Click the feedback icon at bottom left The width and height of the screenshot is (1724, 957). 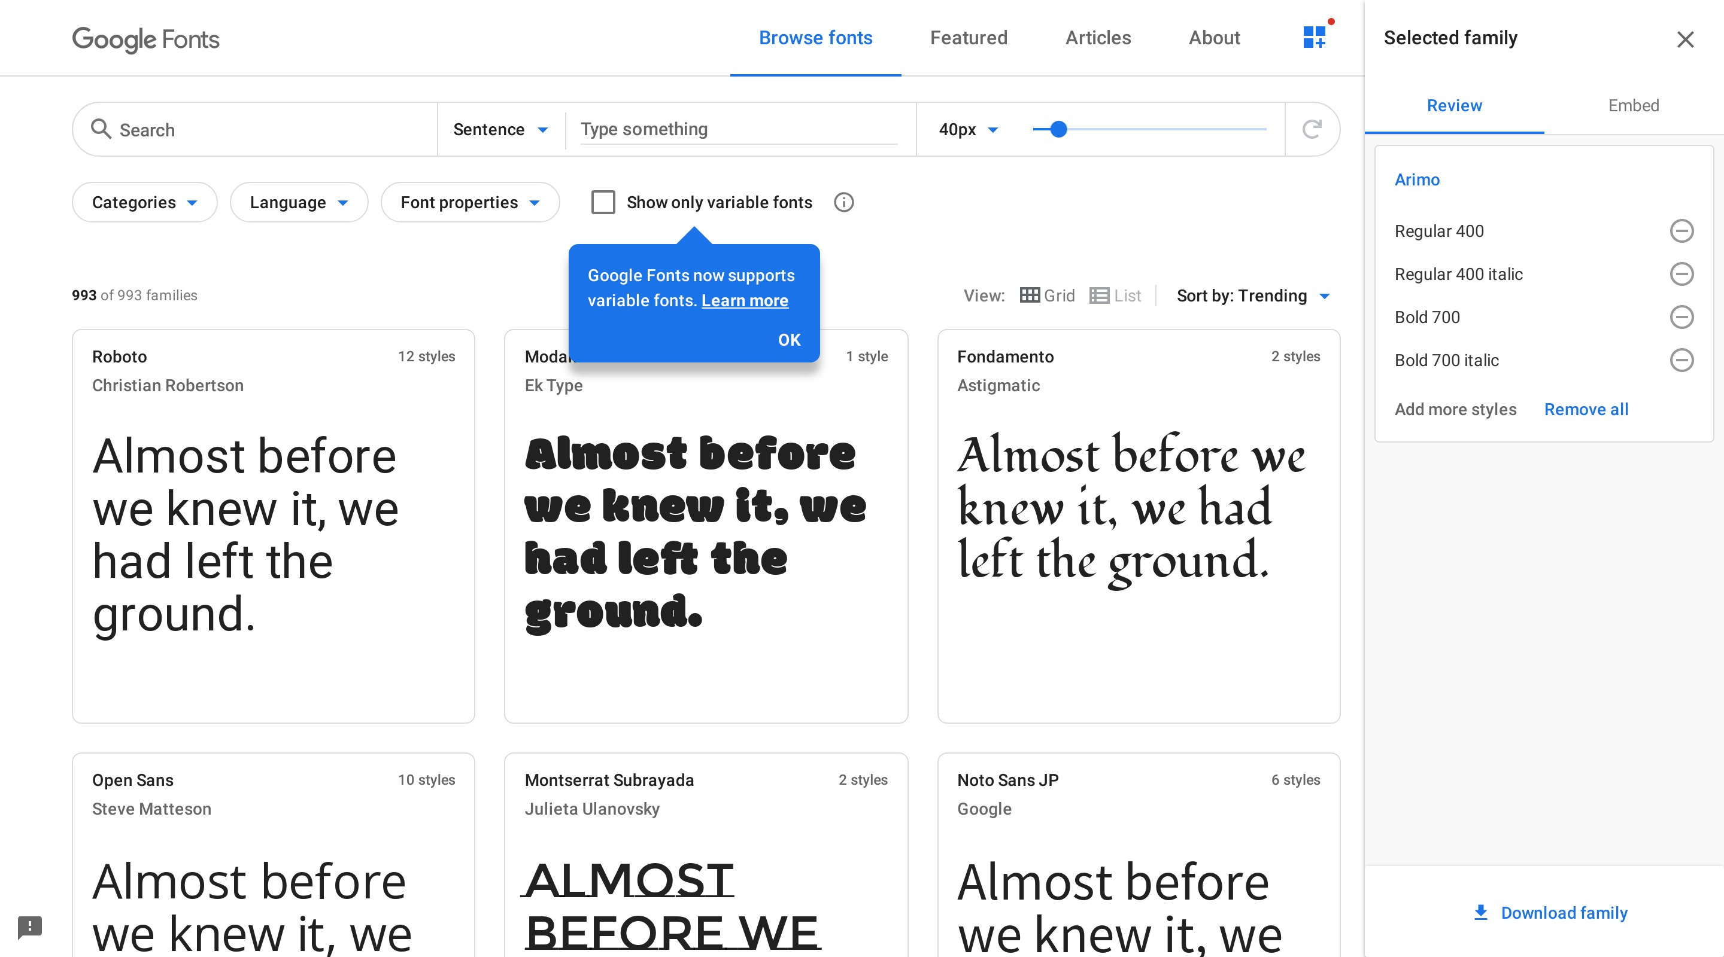pos(29,927)
